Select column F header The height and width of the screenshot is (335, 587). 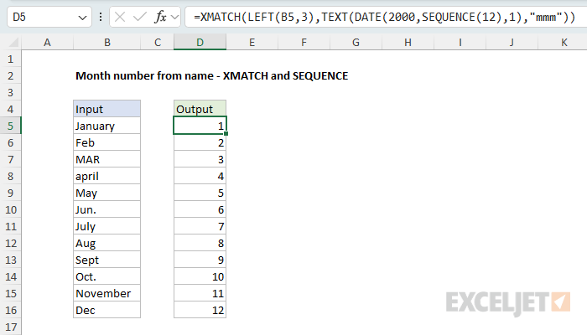304,42
